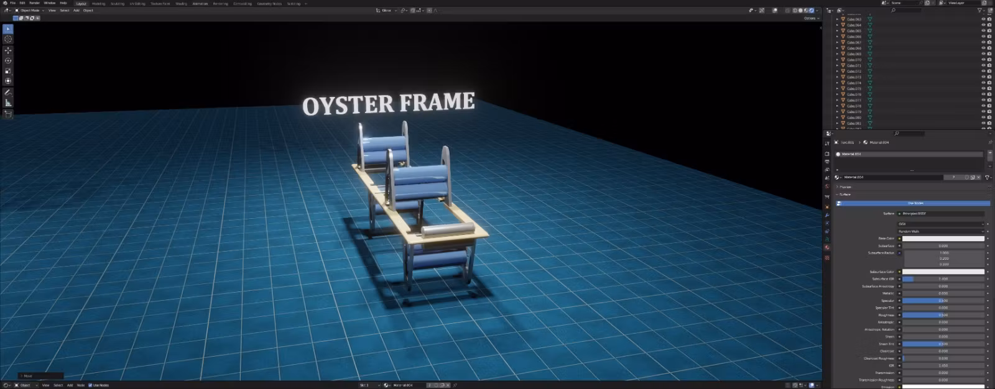Activate the Add Cube tool

(8, 114)
